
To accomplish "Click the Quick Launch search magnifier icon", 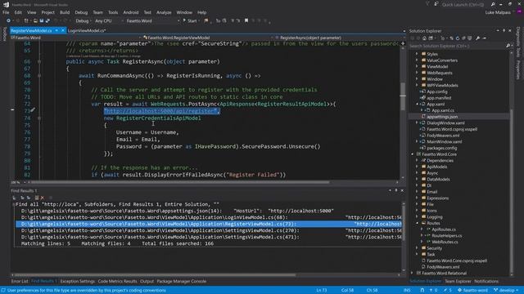I will coord(493,4).
